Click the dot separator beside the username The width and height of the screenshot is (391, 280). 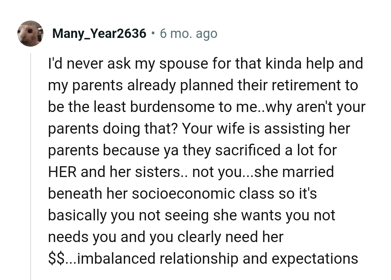(x=154, y=34)
